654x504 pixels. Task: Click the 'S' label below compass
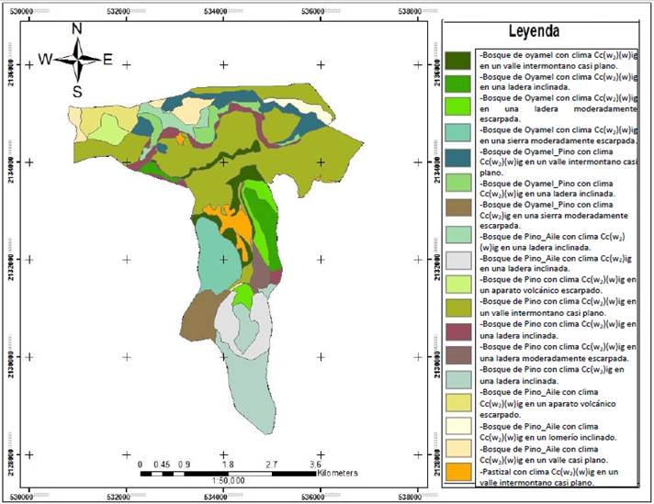[x=77, y=91]
